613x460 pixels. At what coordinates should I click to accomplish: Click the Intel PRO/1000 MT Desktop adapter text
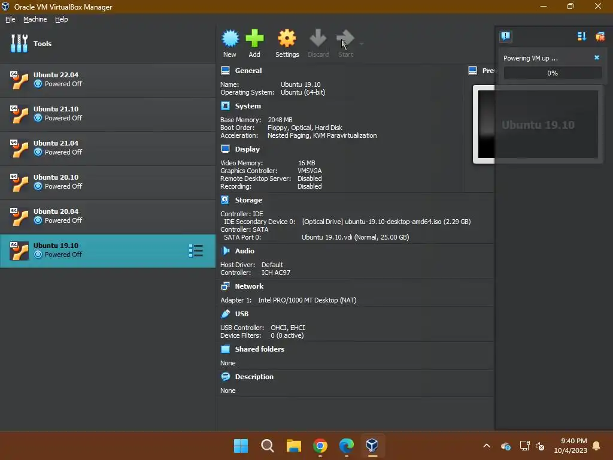coord(307,301)
